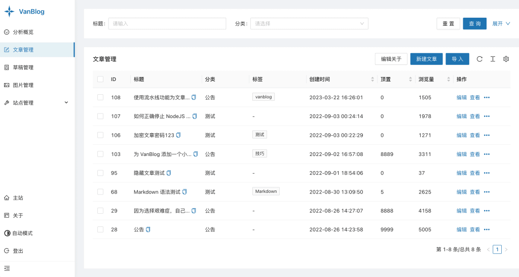Open 图片管理 in sidebar

click(23, 85)
